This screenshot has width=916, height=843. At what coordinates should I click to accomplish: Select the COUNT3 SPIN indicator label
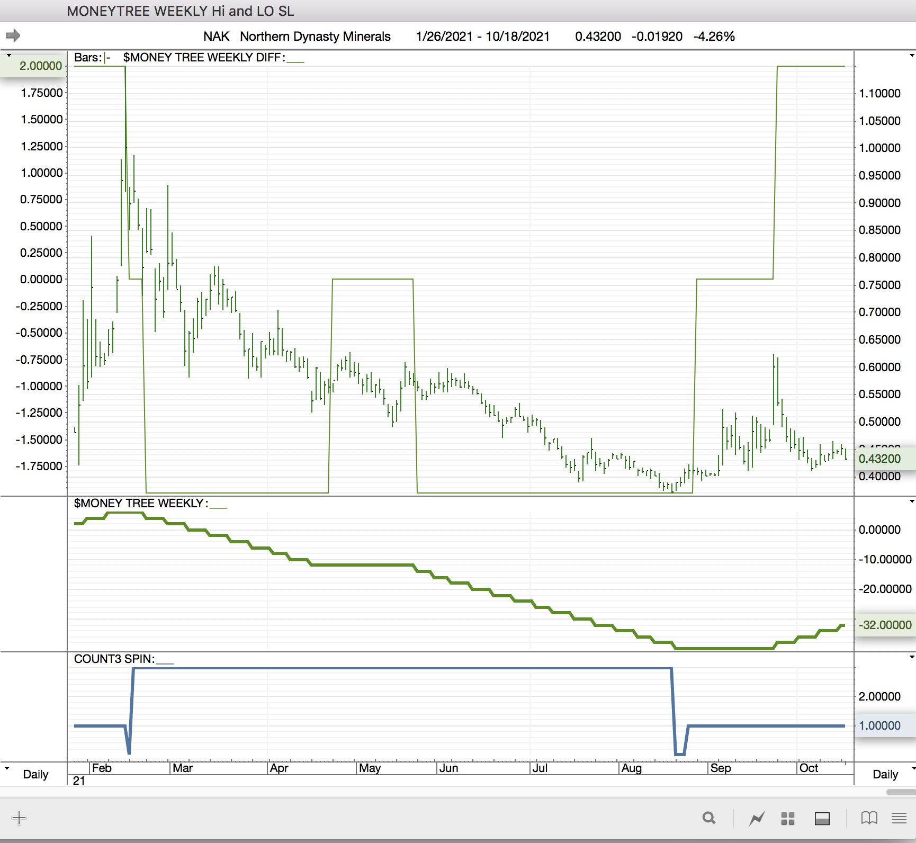(x=114, y=659)
